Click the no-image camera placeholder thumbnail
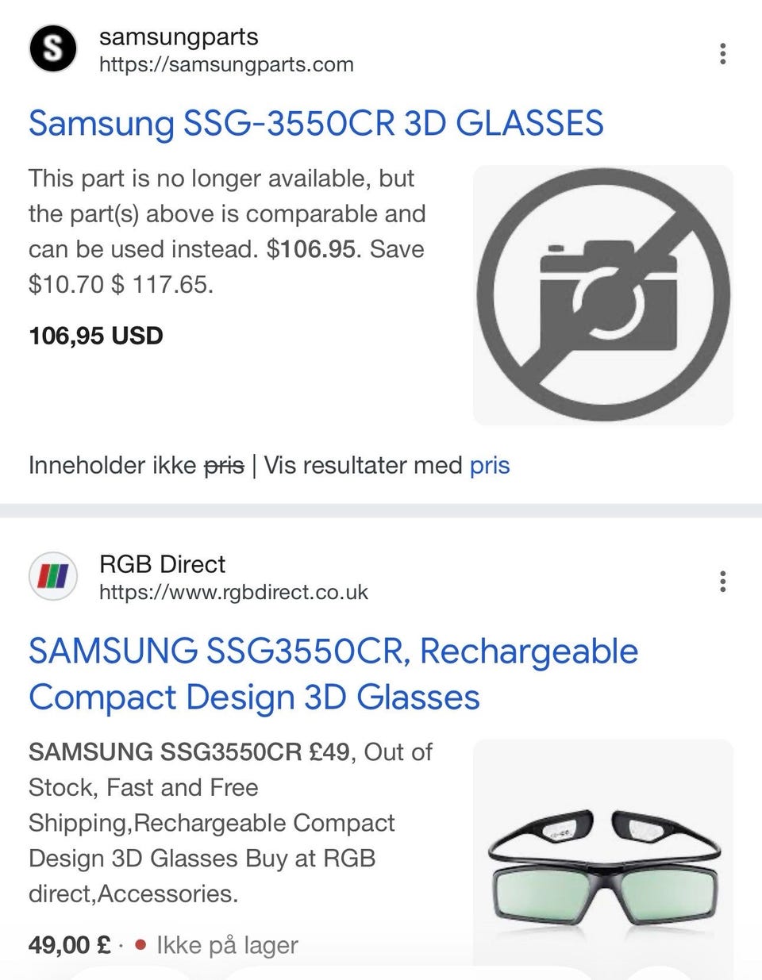 click(x=603, y=295)
